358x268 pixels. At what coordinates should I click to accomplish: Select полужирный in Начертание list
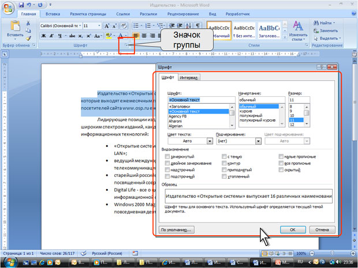(251, 115)
